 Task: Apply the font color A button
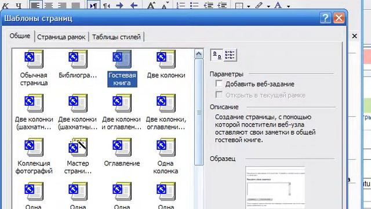(x=278, y=5)
